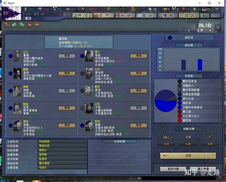
Task: Close the 政治 panel with the X
Action: point(218,28)
